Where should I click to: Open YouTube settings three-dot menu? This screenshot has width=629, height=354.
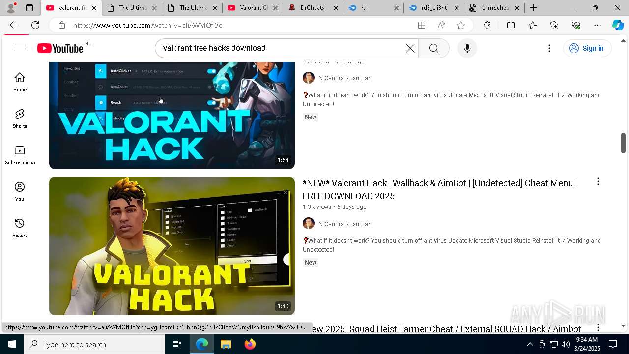pyautogui.click(x=549, y=48)
